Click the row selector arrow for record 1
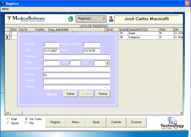Viewport: 191px width, 137px height. [x=7, y=37]
